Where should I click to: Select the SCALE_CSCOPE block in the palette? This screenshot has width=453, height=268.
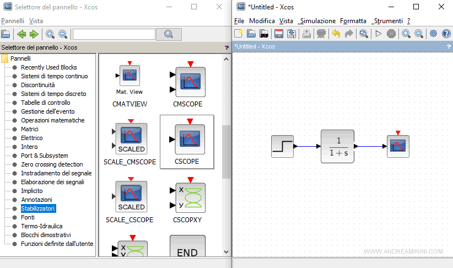130,200
